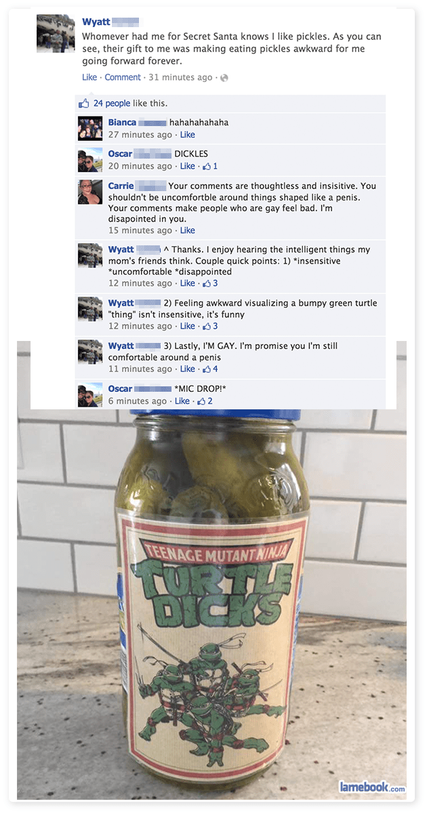Like Bianca's hahahahahaha comment
Viewport: 427px width, 814px height.
point(188,135)
